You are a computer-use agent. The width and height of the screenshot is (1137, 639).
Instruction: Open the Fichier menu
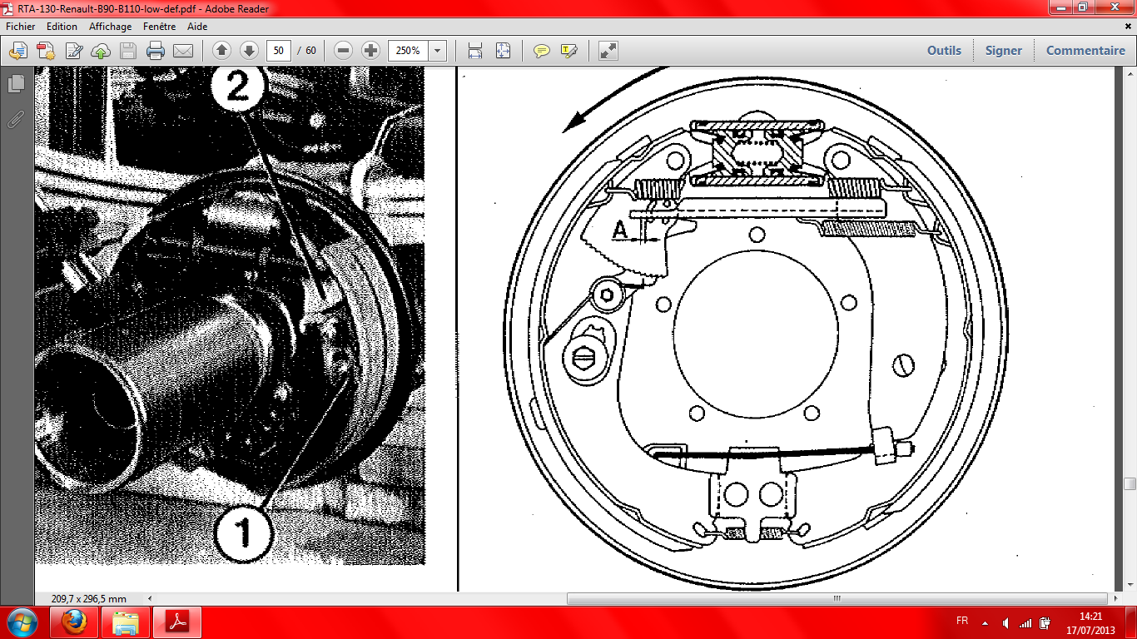(21, 27)
